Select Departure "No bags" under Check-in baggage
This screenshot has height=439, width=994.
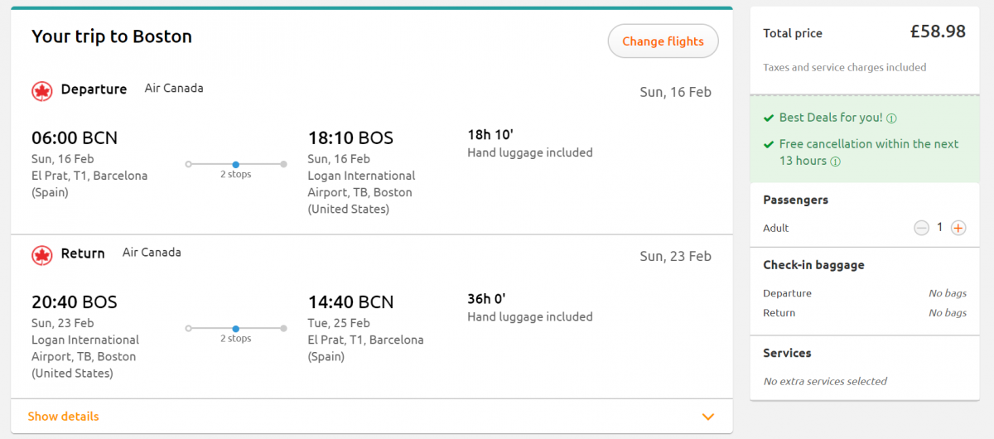point(947,293)
